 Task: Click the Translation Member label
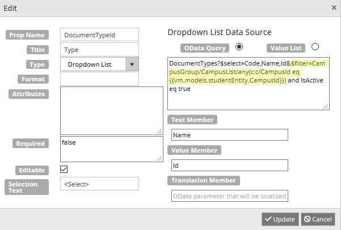[x=204, y=180]
